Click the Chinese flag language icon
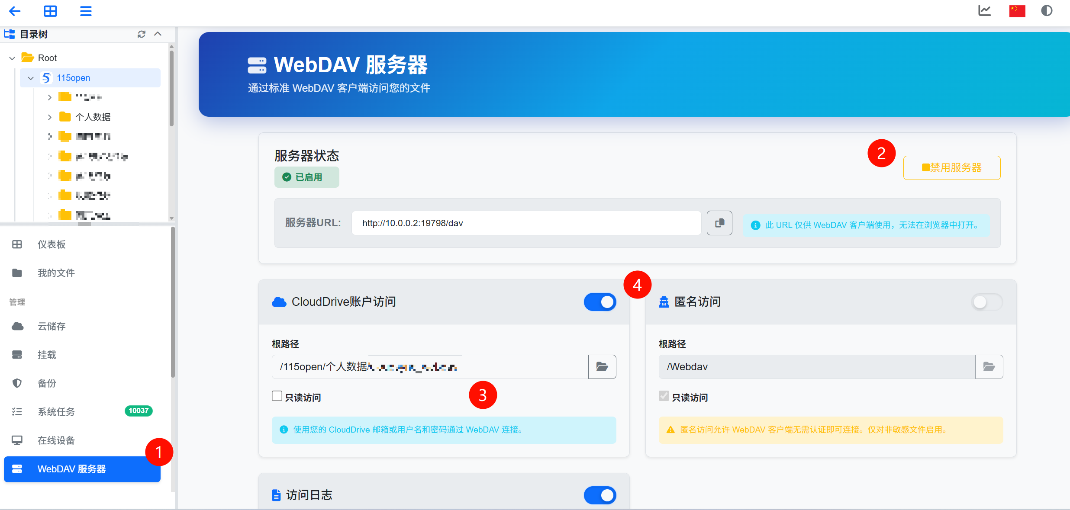 pos(1017,11)
